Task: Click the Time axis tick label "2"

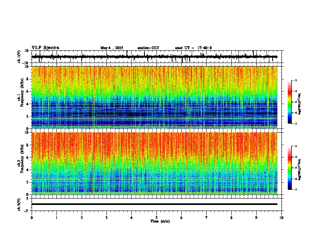Action: pyautogui.click(x=82, y=218)
